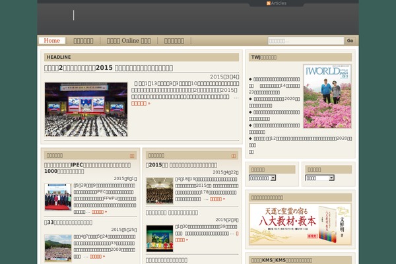This screenshot has height=264, width=396.
Task: Follow read-more link of May 25 article
Action: 97,257
